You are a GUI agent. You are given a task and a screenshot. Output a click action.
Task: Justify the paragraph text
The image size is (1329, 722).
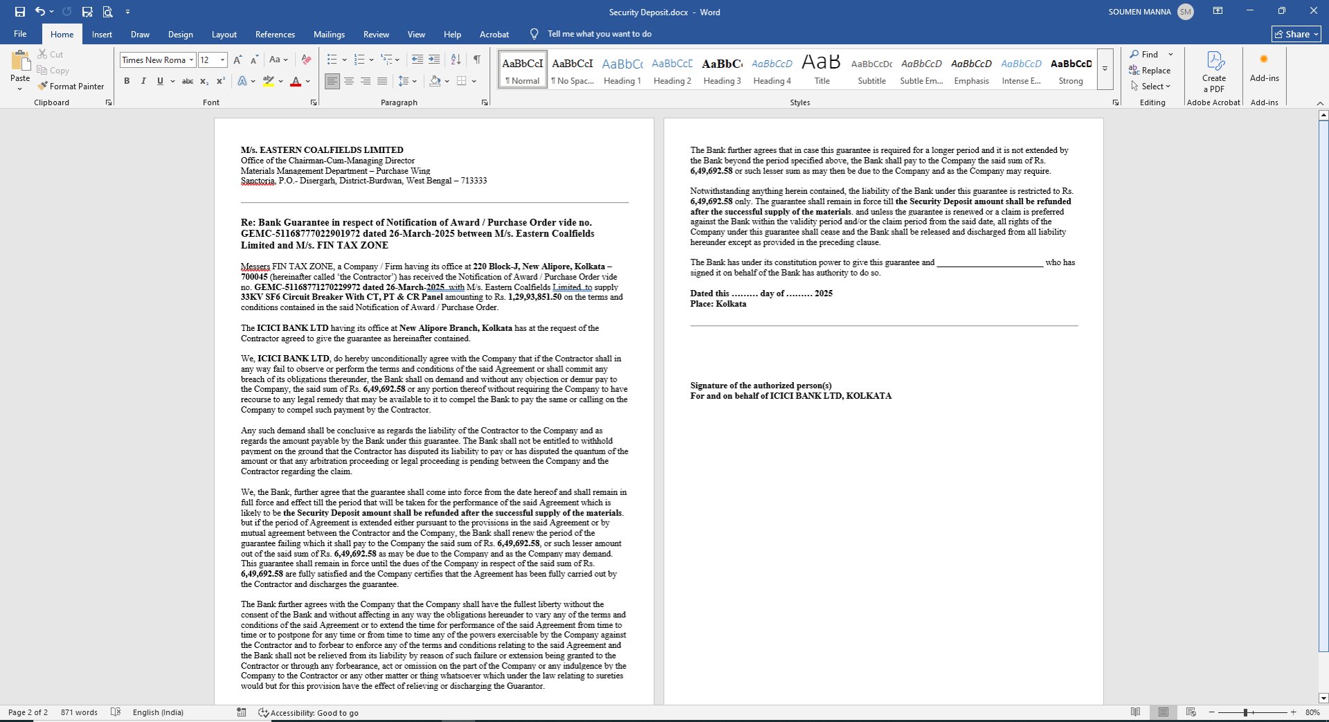382,81
